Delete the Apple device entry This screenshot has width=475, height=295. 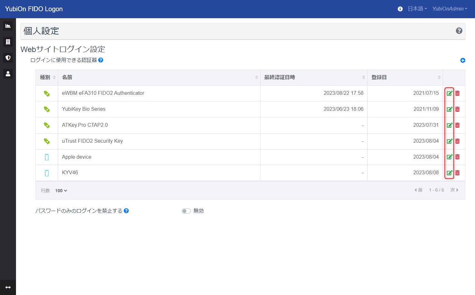pyautogui.click(x=457, y=157)
